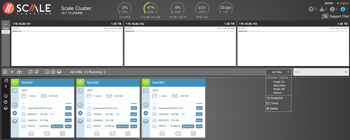The height and width of the screenshot is (140, 350).
Task: Toggle TestVM2 green power button
Action: pos(80,83)
